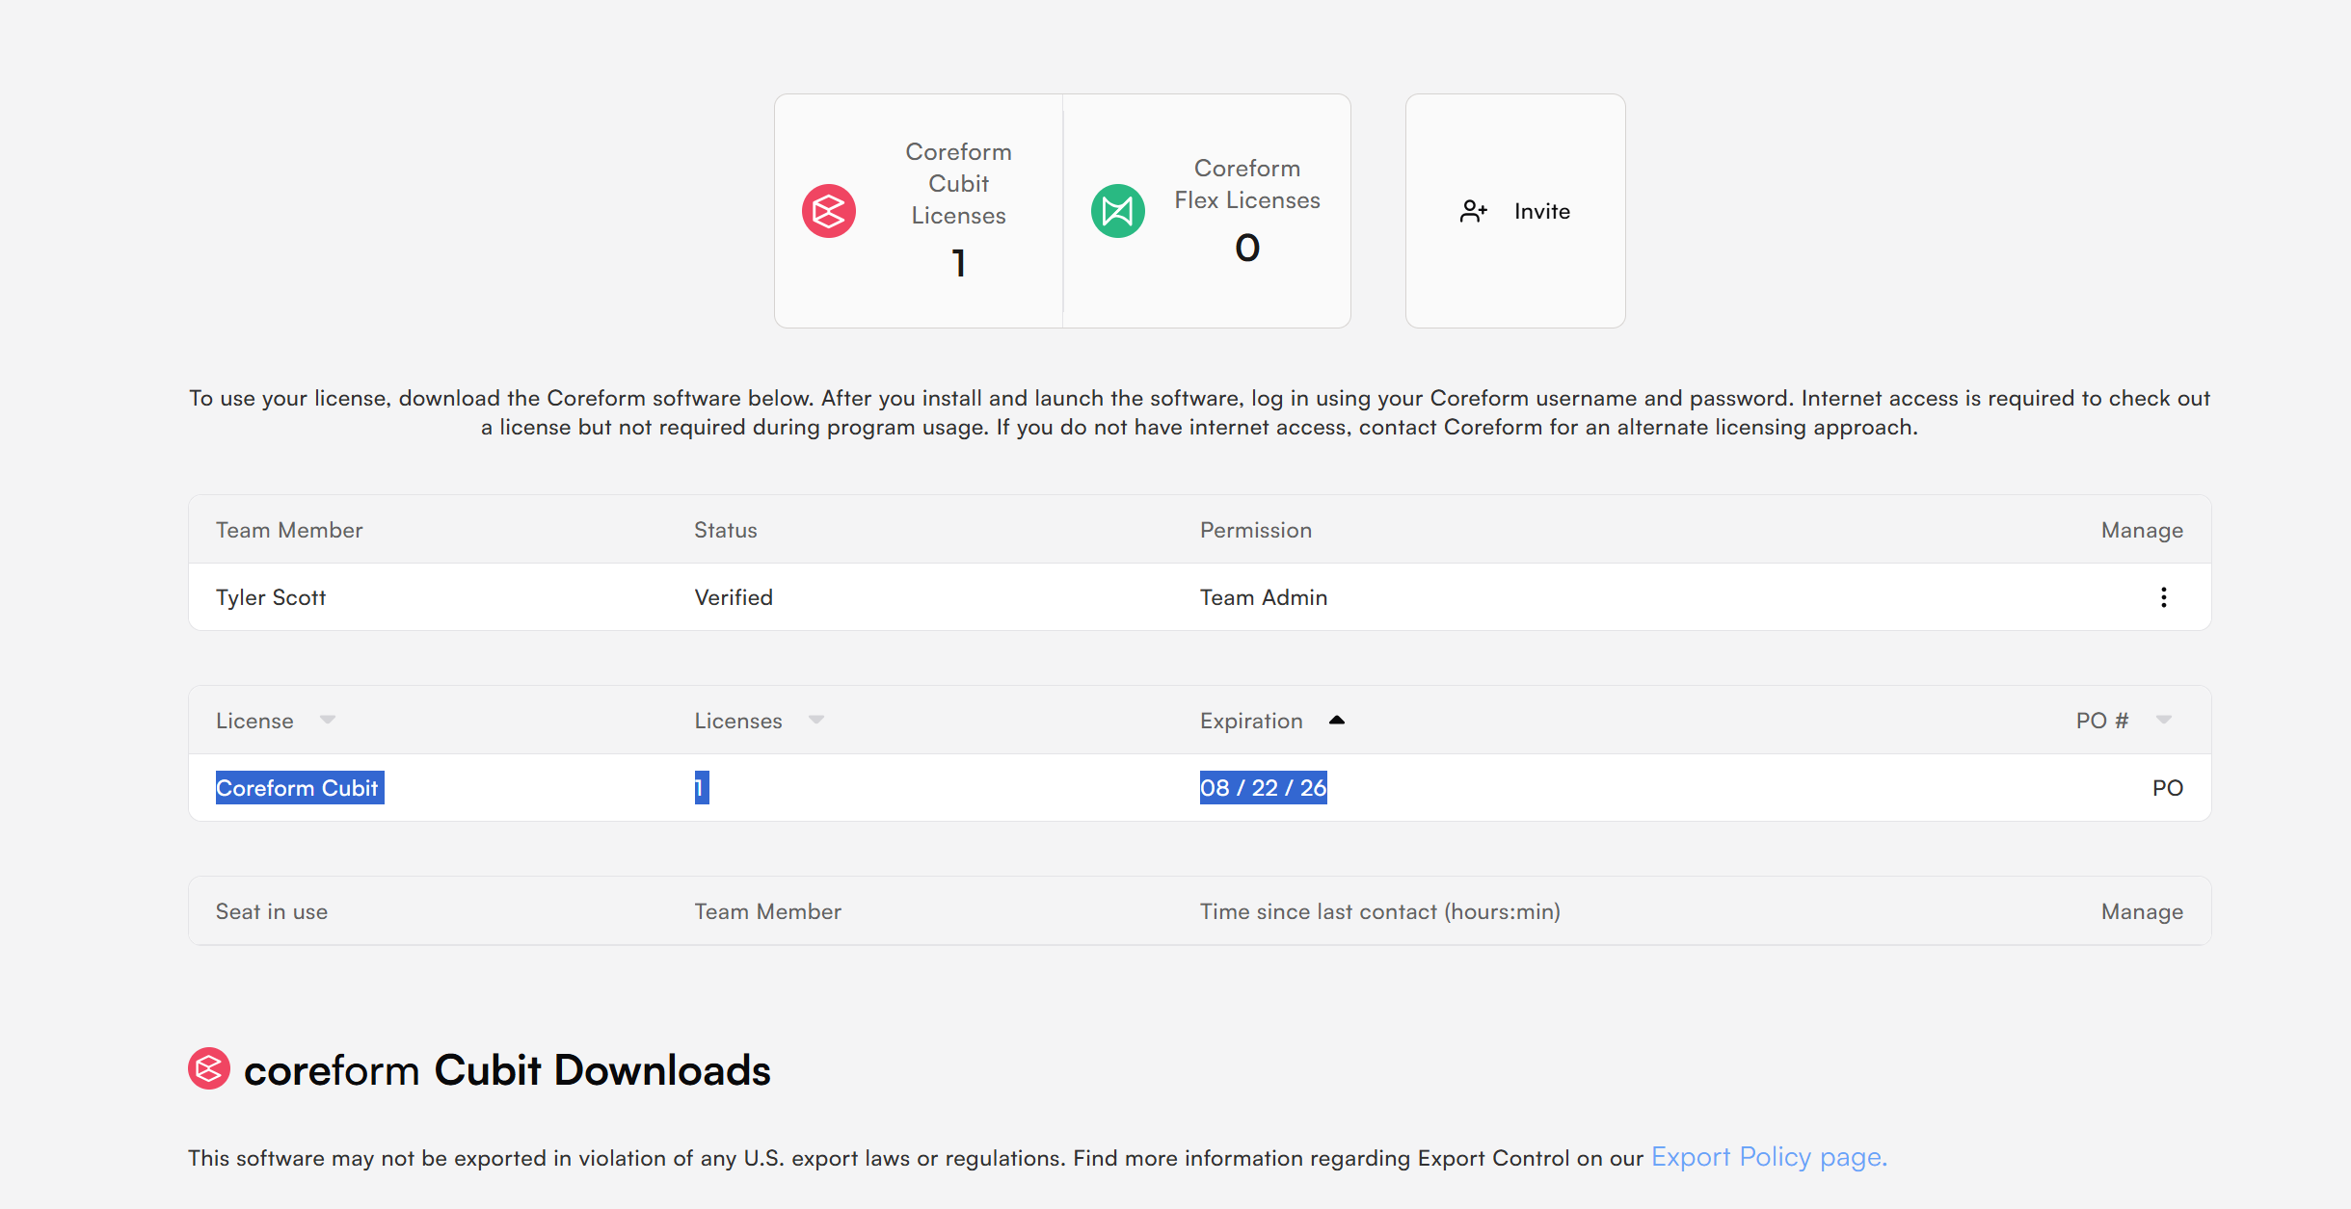Viewport: 2351px width, 1209px height.
Task: Click the Manage header in seats table
Action: [x=2142, y=911]
